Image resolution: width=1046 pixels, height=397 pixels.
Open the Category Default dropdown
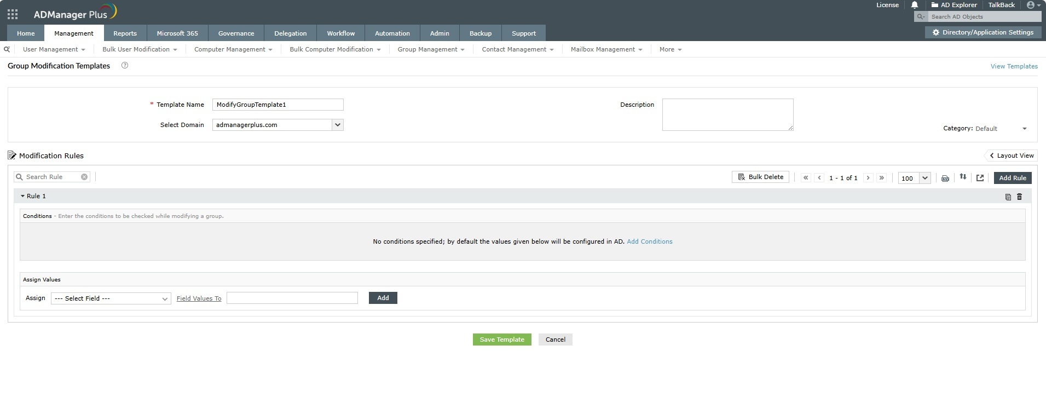[1001, 129]
